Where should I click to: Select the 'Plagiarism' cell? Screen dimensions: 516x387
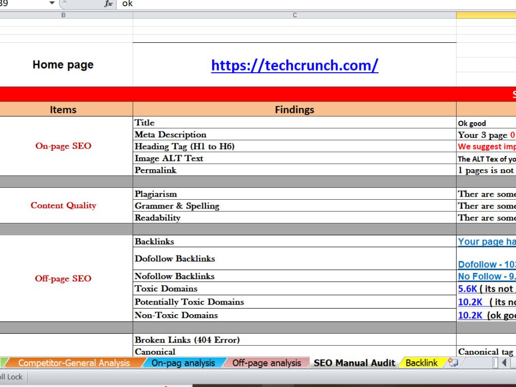(x=295, y=194)
